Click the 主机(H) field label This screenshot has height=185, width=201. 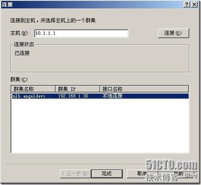[x=20, y=33]
